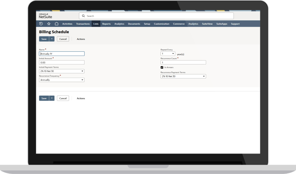Open the Reports menu
This screenshot has height=174, width=296.
click(x=106, y=24)
